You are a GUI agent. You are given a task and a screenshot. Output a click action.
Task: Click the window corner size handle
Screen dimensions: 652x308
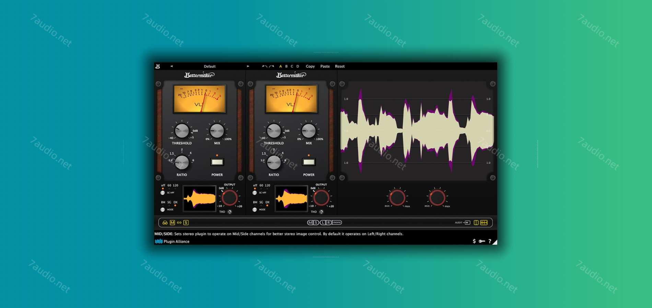tap(495, 242)
